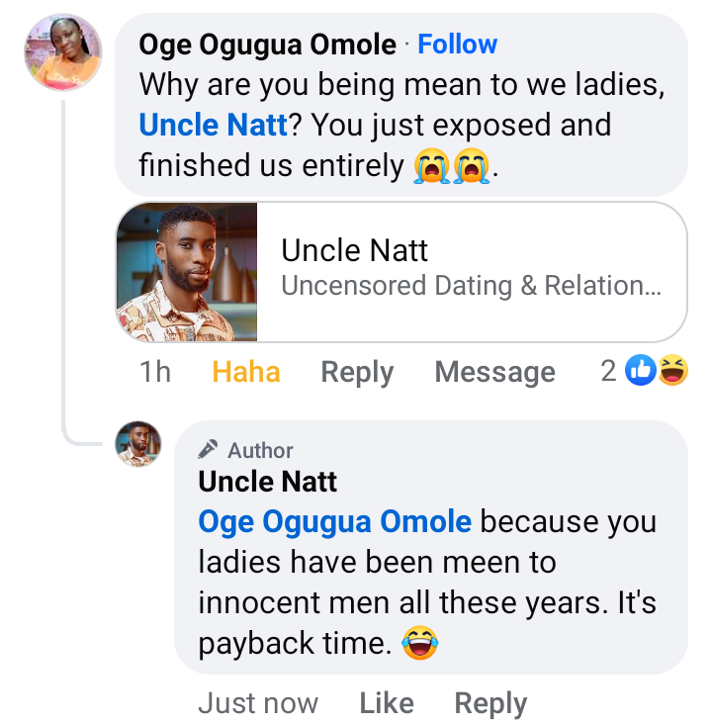The height and width of the screenshot is (724, 712).
Task: Click the blue thumbs-up reaction icon
Action: click(x=641, y=371)
